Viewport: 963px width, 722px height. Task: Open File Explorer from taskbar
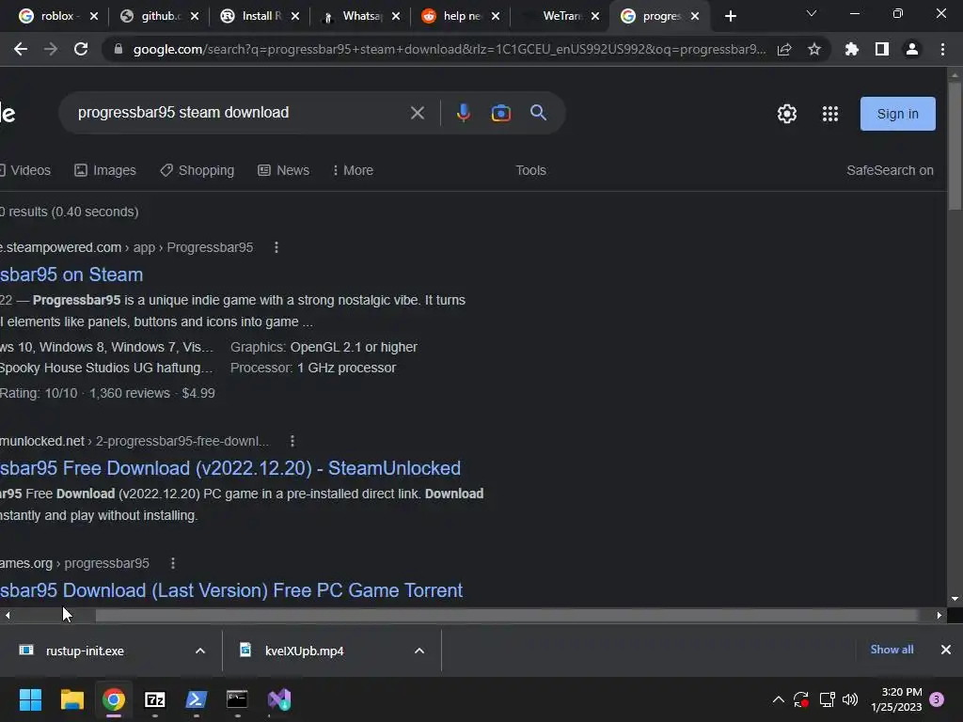[71, 699]
